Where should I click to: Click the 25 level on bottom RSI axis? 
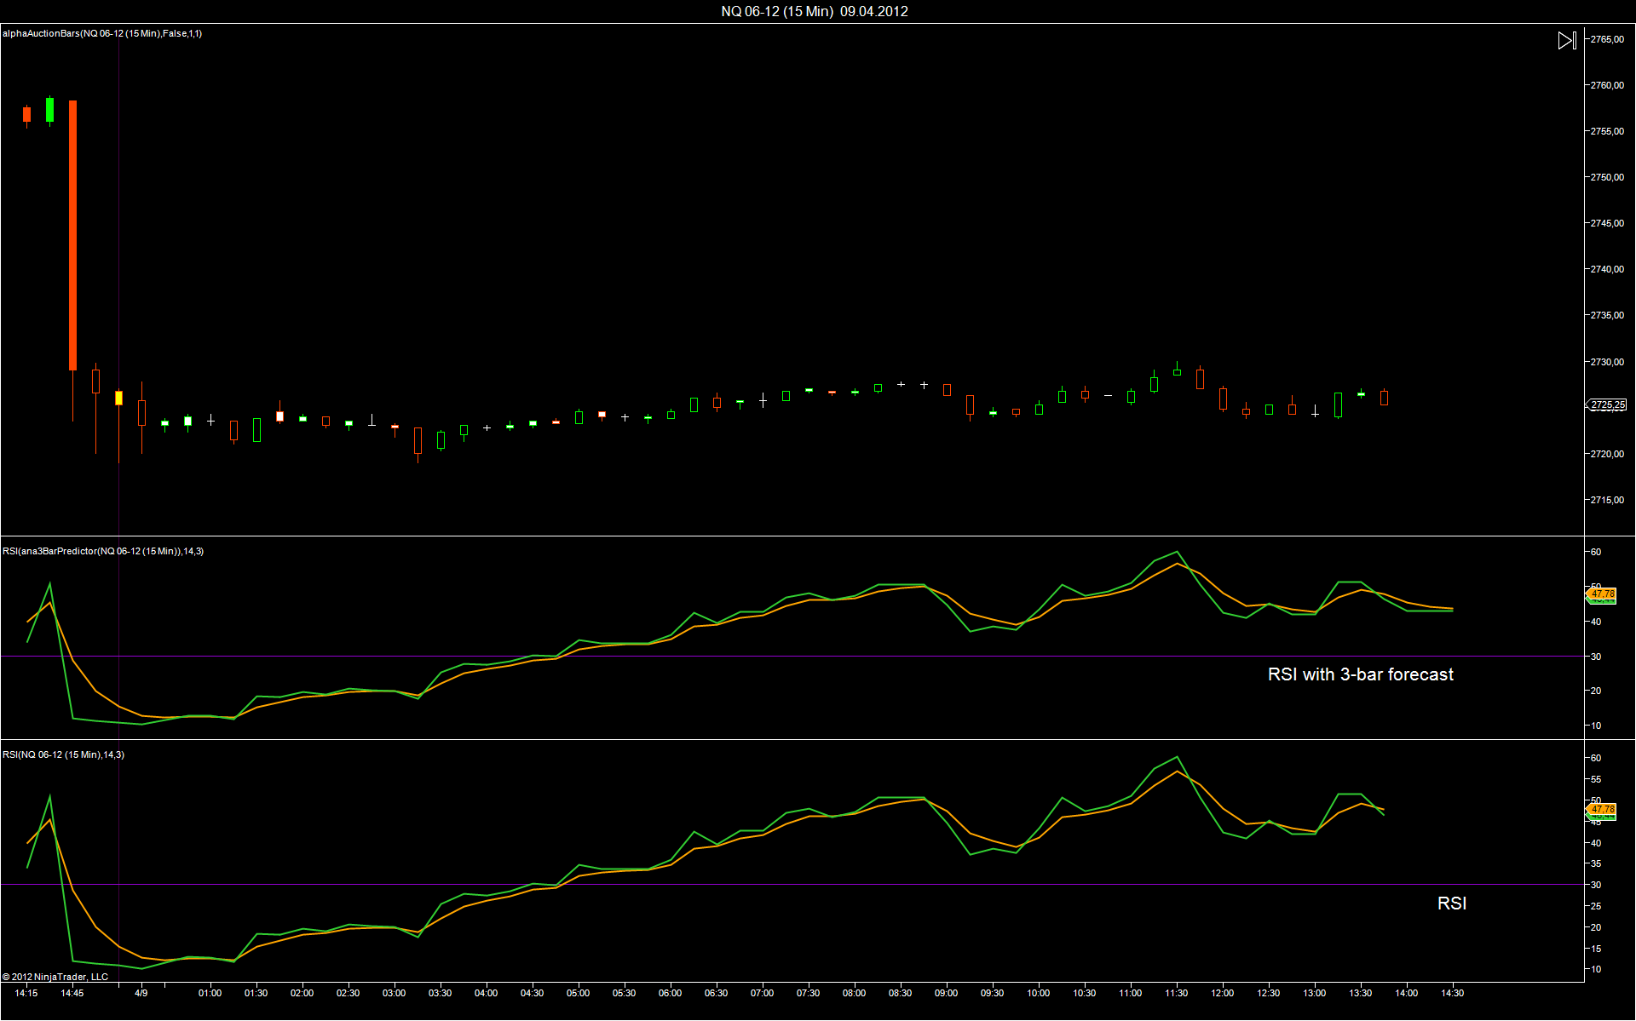1596,906
